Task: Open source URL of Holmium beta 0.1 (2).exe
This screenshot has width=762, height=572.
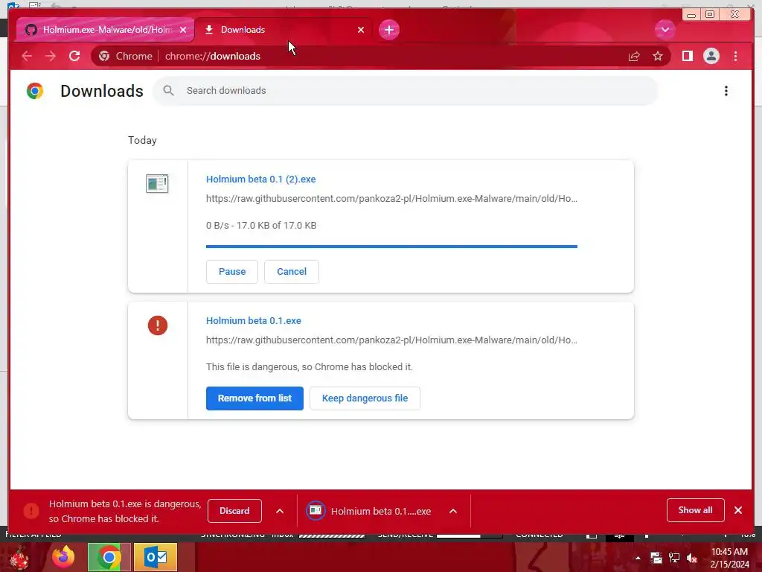Action: coord(391,198)
